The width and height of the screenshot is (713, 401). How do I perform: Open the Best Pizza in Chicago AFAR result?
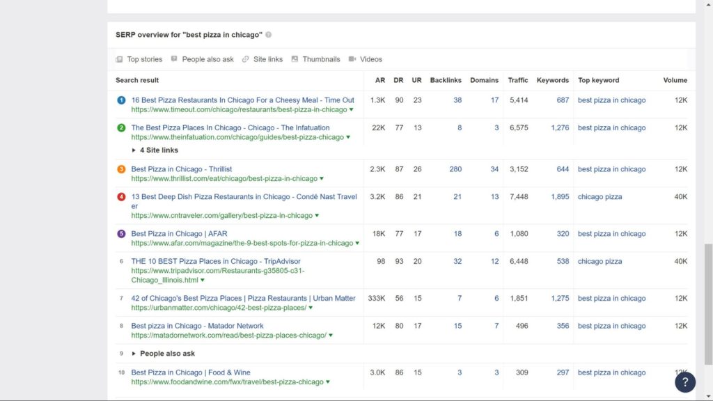point(179,234)
